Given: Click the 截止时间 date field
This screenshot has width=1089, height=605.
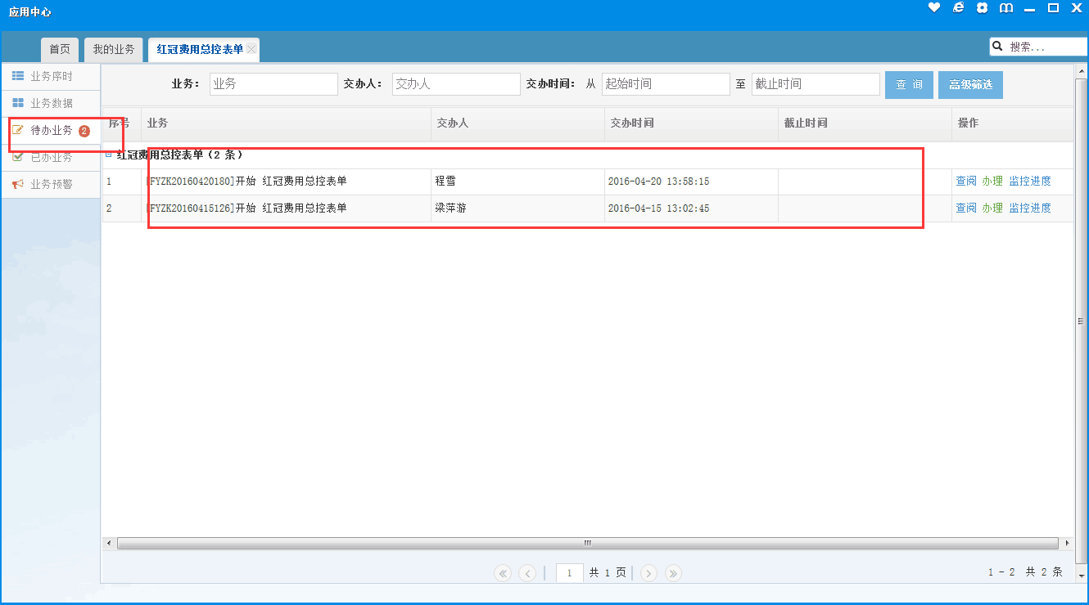Looking at the screenshot, I should tap(816, 84).
